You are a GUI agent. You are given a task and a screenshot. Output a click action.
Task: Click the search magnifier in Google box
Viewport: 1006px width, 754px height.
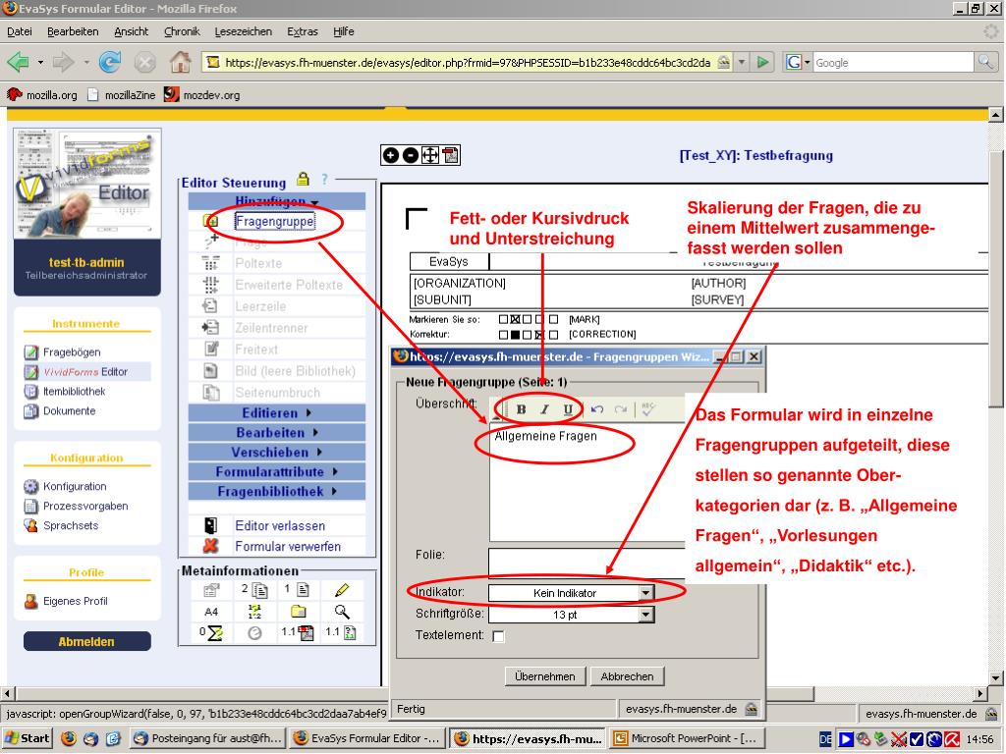pos(985,62)
